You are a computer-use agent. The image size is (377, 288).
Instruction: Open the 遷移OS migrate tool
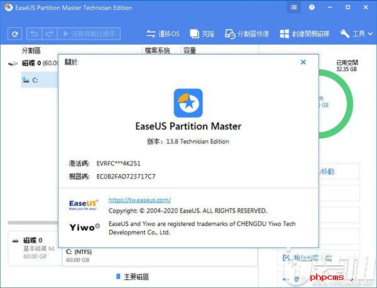click(x=163, y=34)
